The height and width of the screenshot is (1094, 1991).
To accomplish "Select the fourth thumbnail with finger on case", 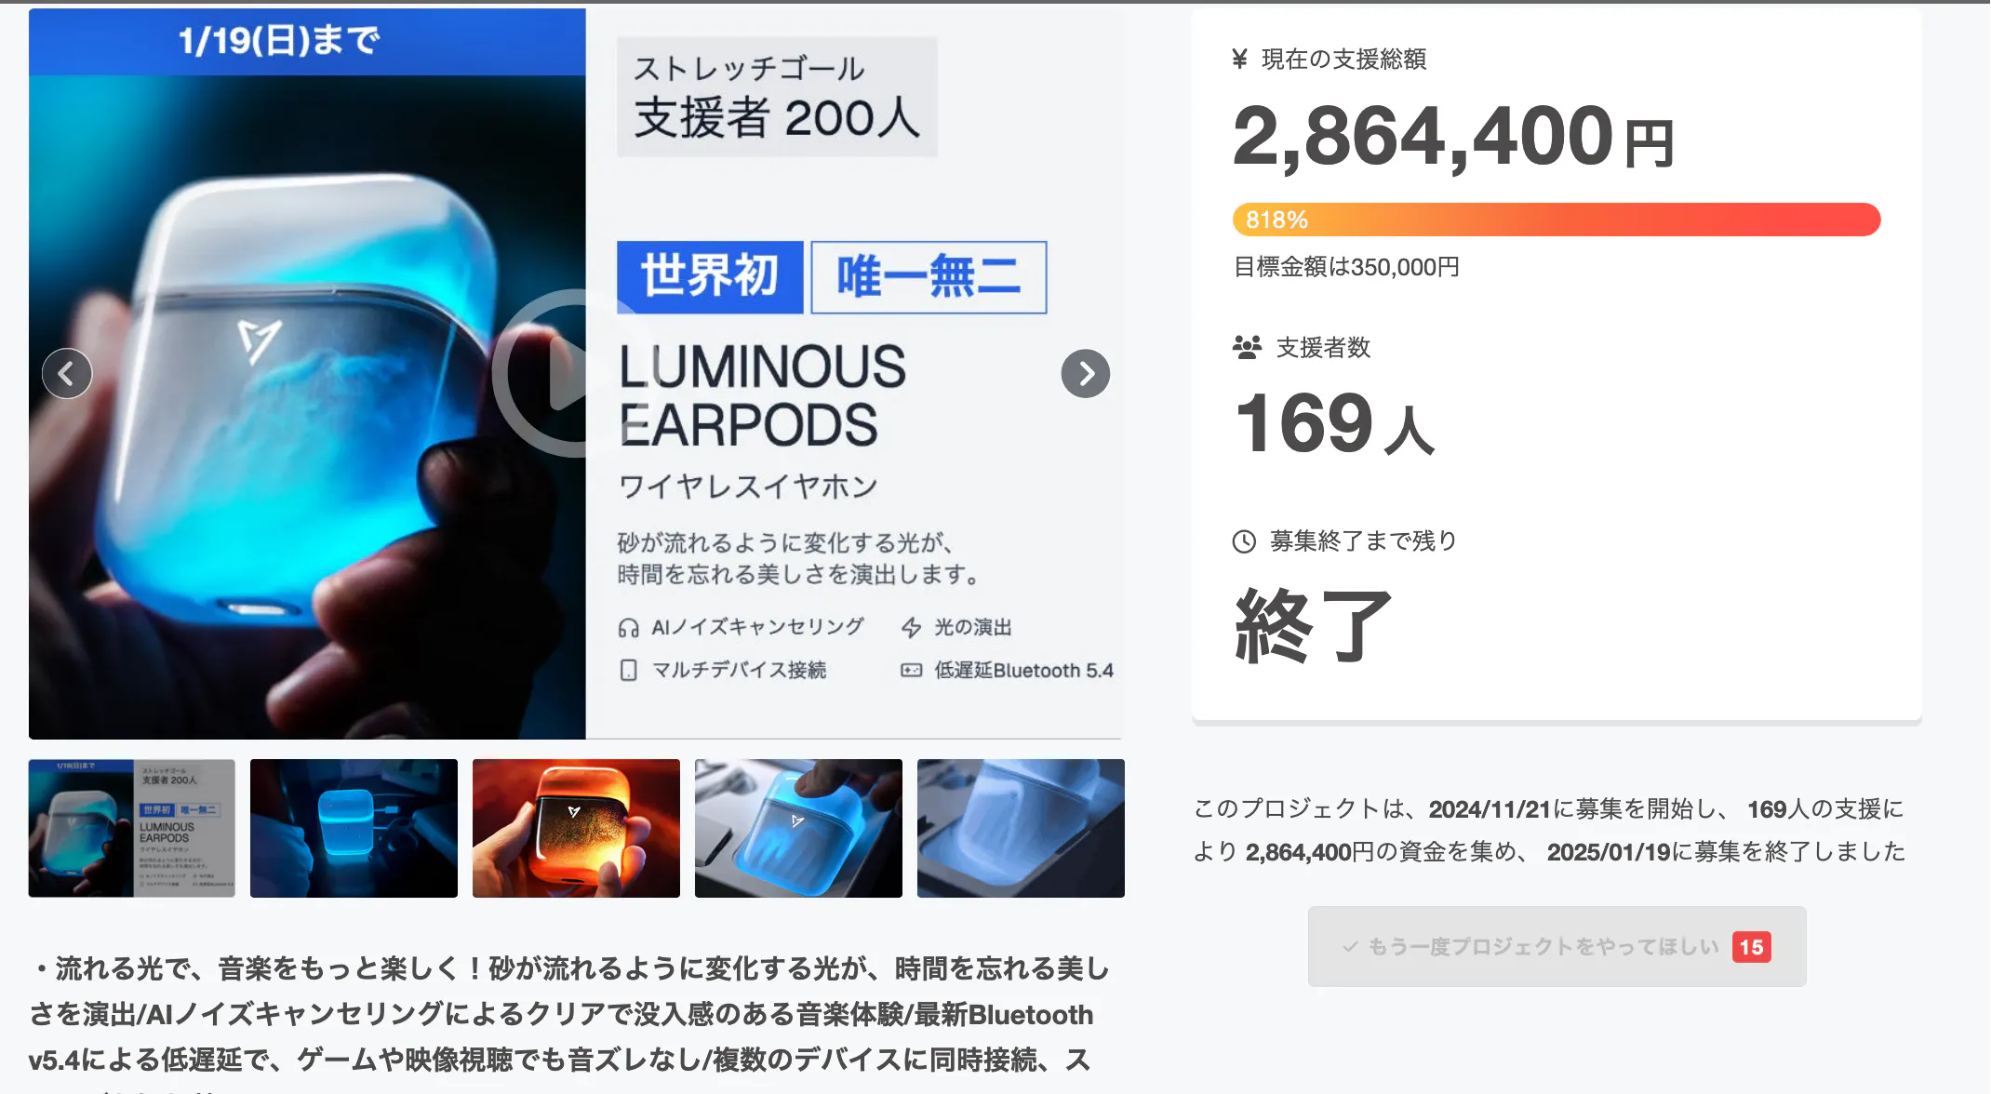I will 798,828.
